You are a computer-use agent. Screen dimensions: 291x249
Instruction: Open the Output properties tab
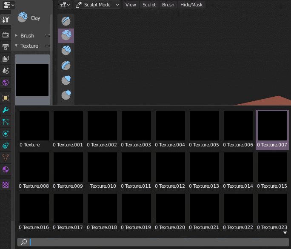pos(6,46)
